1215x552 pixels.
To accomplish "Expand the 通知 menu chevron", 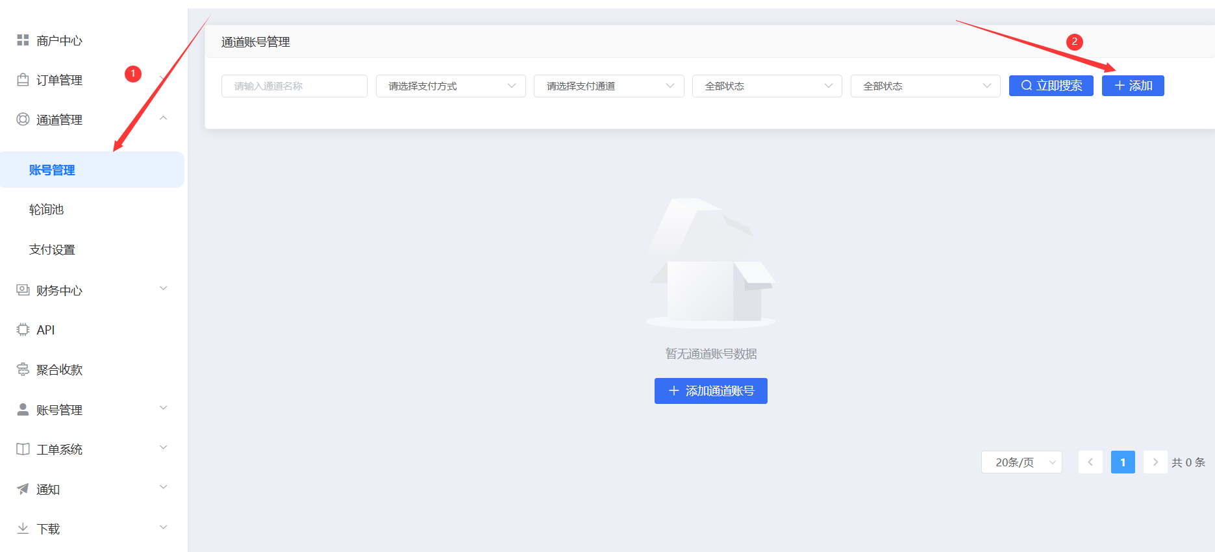I will [x=164, y=487].
